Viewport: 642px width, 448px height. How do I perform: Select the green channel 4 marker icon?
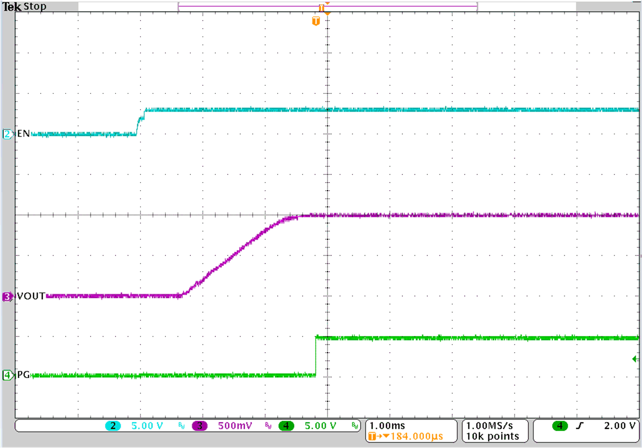[x=7, y=376]
